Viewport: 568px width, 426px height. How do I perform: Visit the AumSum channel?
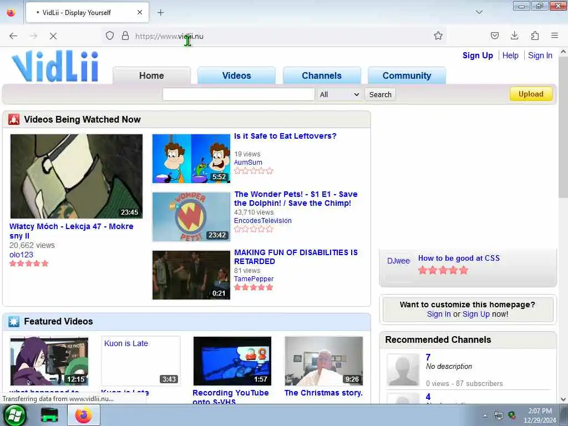[248, 163]
